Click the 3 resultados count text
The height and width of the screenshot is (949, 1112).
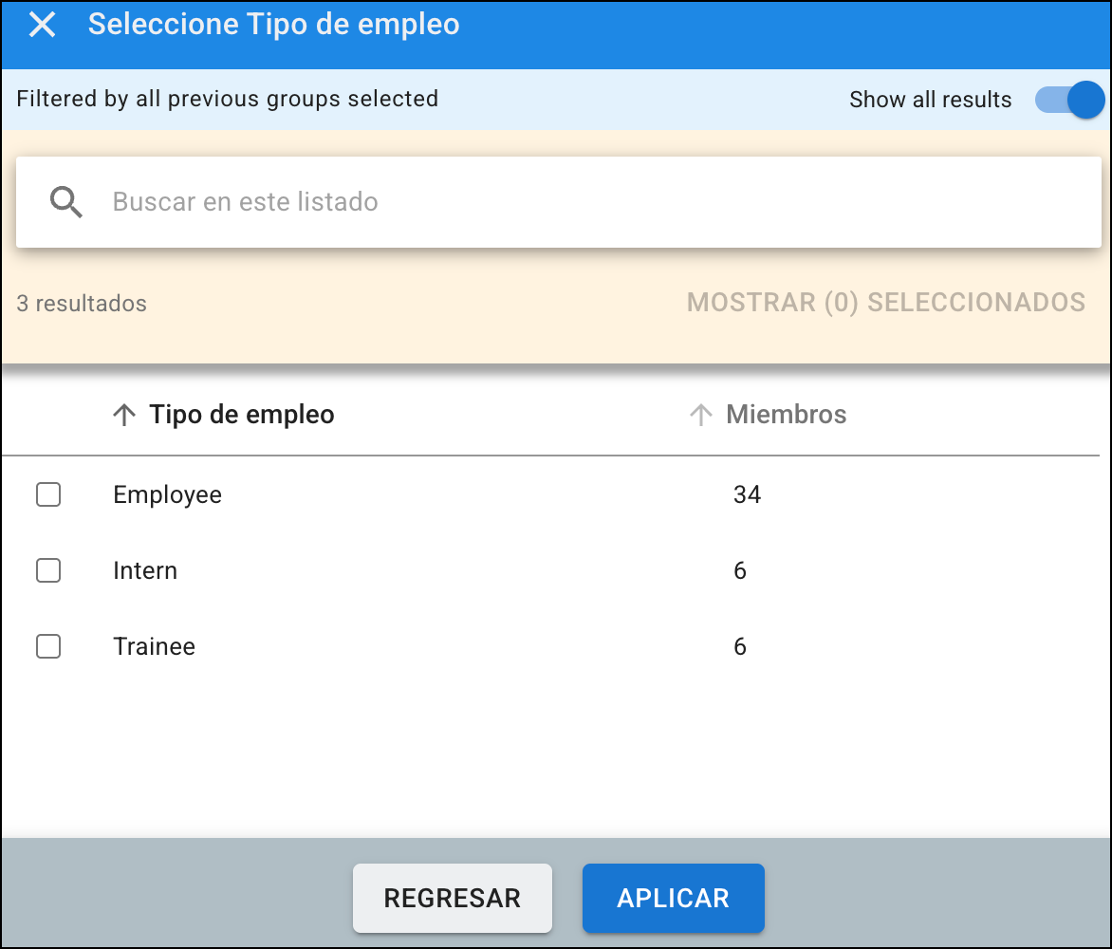tap(82, 304)
